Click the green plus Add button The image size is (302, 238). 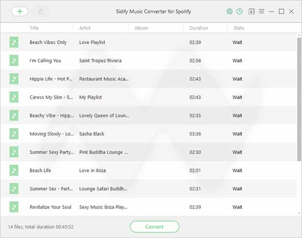(20, 12)
